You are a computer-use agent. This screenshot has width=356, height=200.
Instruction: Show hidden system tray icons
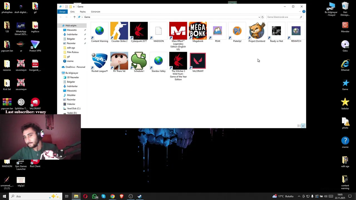(299, 196)
